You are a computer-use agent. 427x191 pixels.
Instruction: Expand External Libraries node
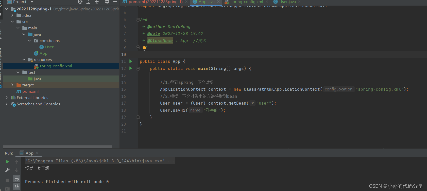pos(7,98)
